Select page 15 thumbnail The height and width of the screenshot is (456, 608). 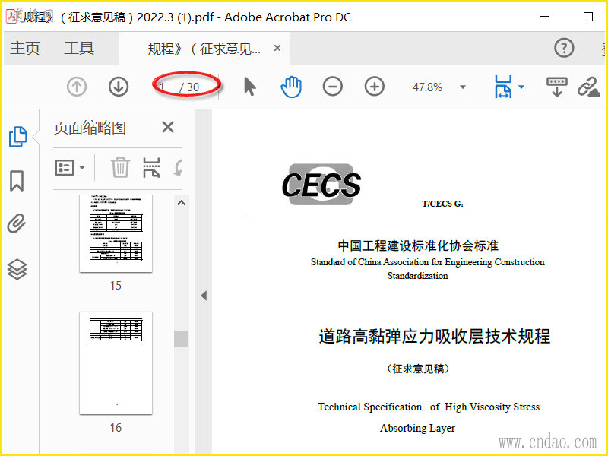(116, 233)
